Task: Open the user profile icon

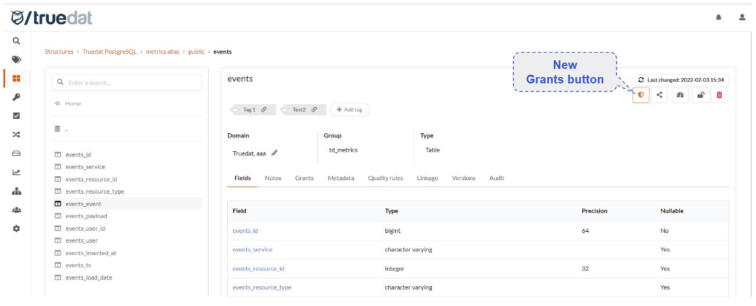Action: click(742, 17)
